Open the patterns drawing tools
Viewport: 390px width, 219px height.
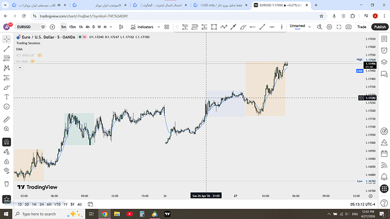pyautogui.click(x=7, y=68)
